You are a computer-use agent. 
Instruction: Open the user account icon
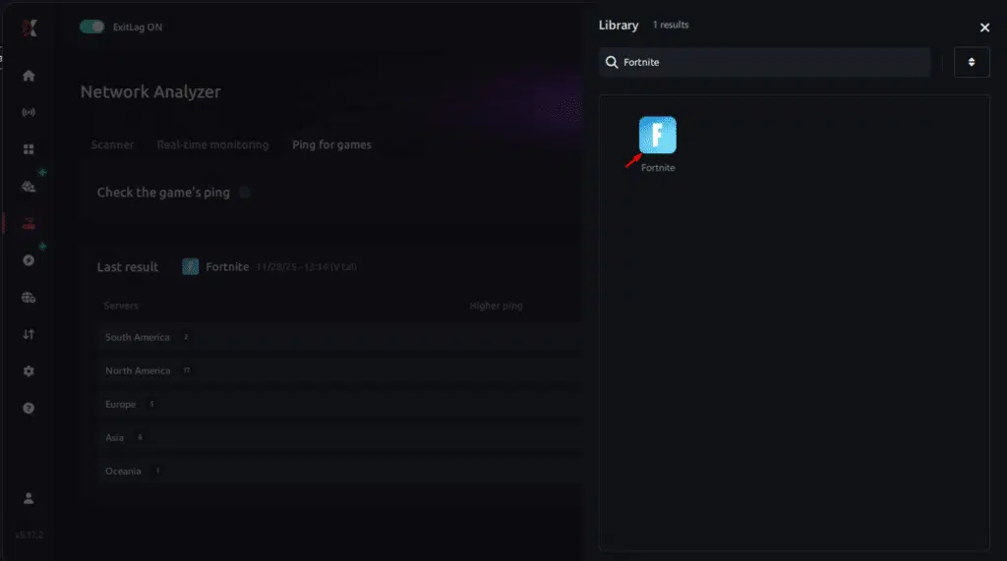(x=29, y=498)
